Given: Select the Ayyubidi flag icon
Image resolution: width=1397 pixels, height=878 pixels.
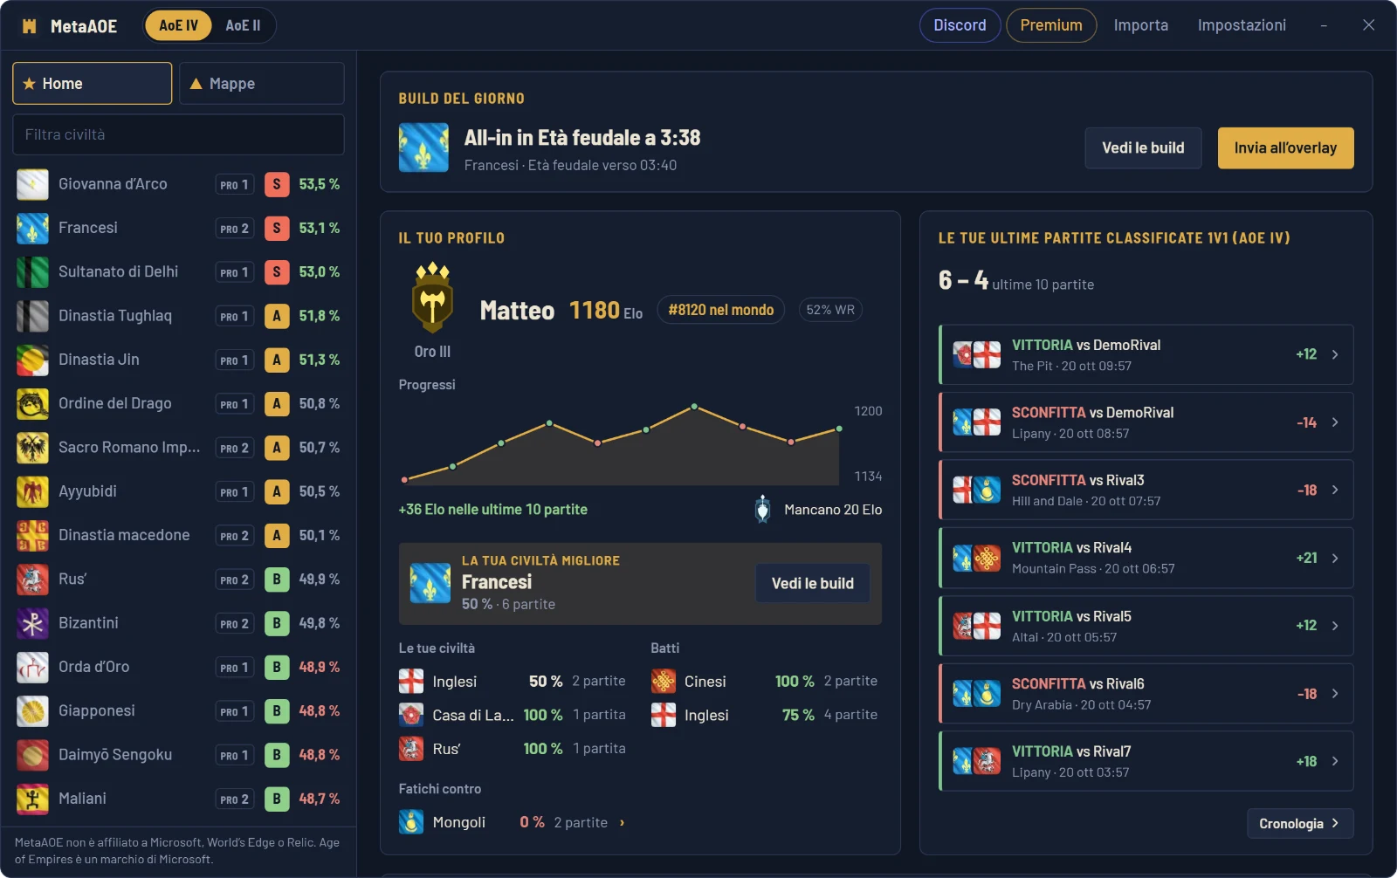Looking at the screenshot, I should click(32, 491).
